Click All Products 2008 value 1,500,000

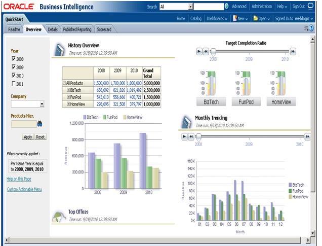click(x=101, y=83)
